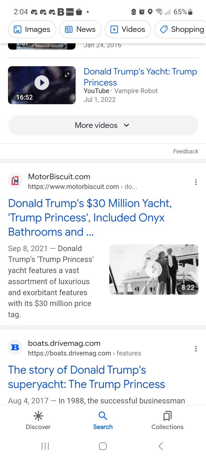Open the MotorBiscuit result options menu

(196, 182)
